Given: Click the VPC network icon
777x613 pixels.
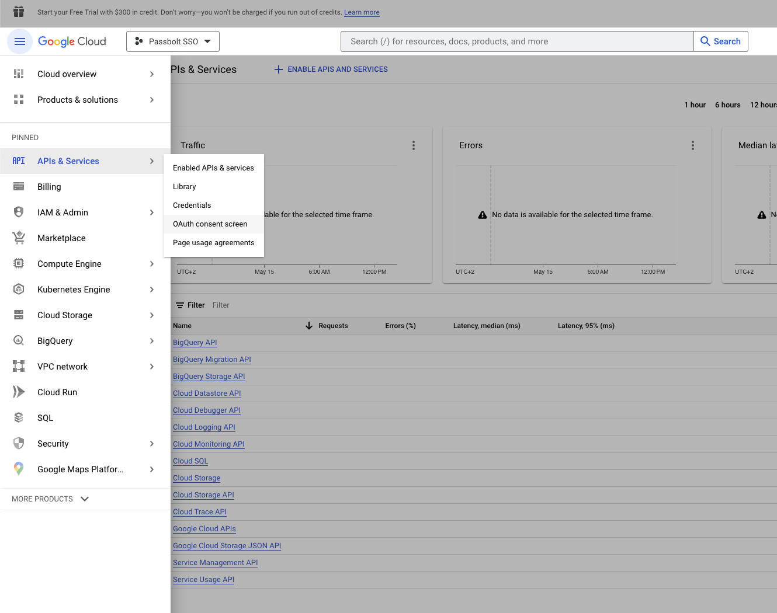Looking at the screenshot, I should click(19, 367).
